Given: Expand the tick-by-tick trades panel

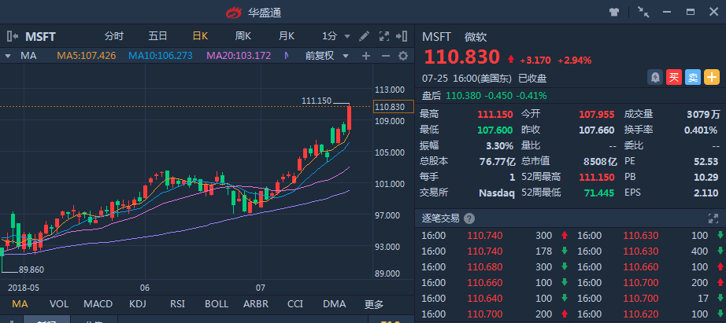Looking at the screenshot, I should 713,218.
